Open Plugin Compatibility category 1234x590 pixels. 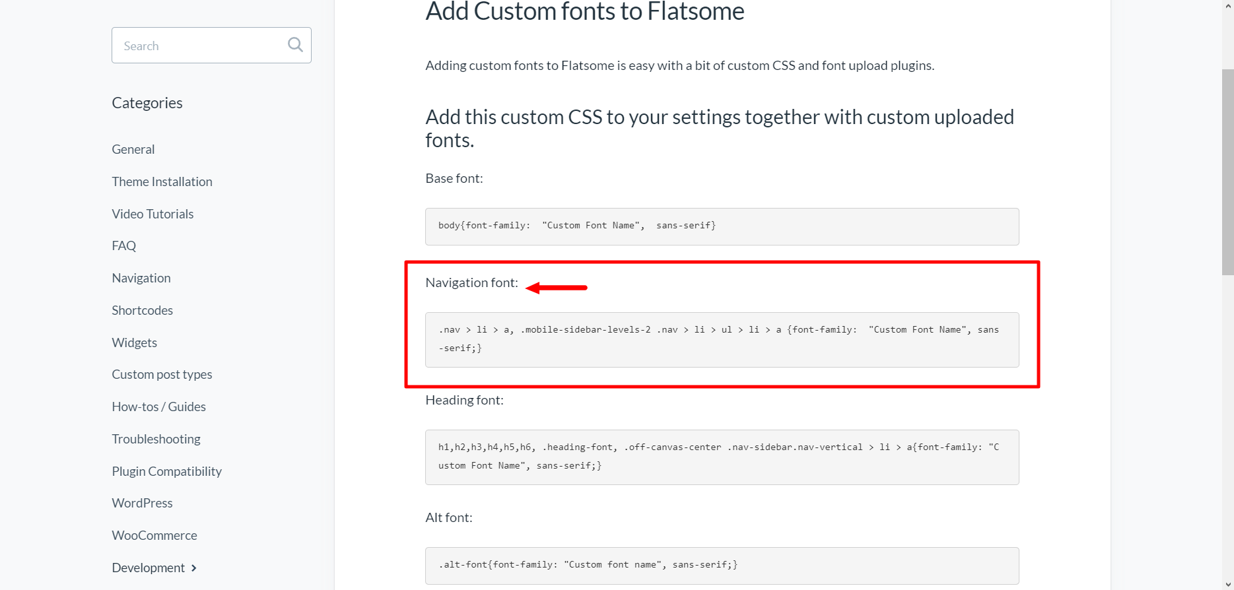click(x=167, y=471)
